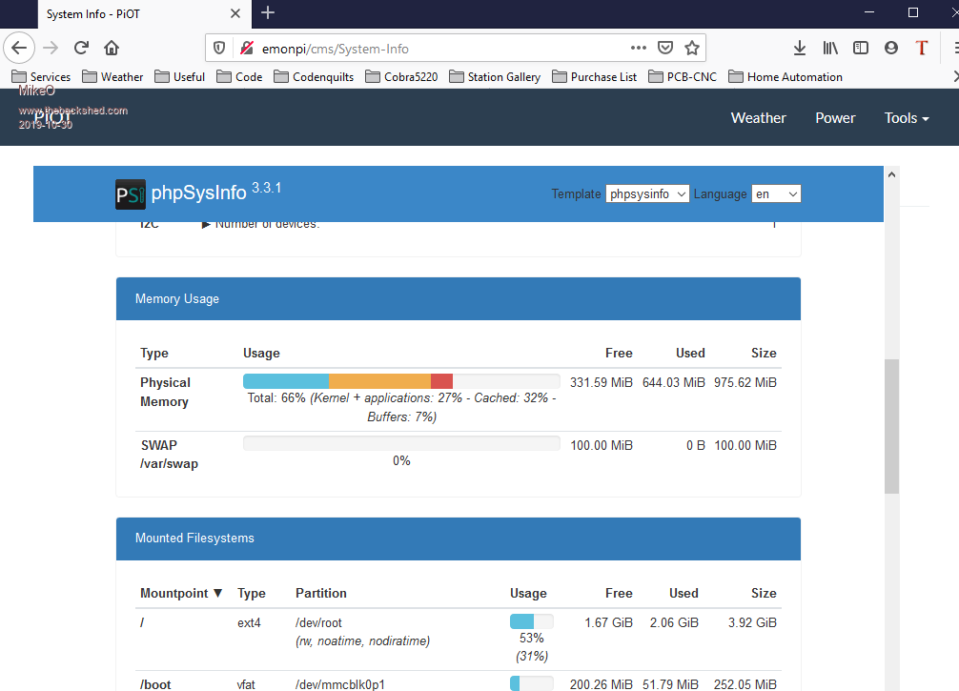The image size is (959, 691).
Task: Click the Physical Memory usage bar
Action: (x=401, y=381)
